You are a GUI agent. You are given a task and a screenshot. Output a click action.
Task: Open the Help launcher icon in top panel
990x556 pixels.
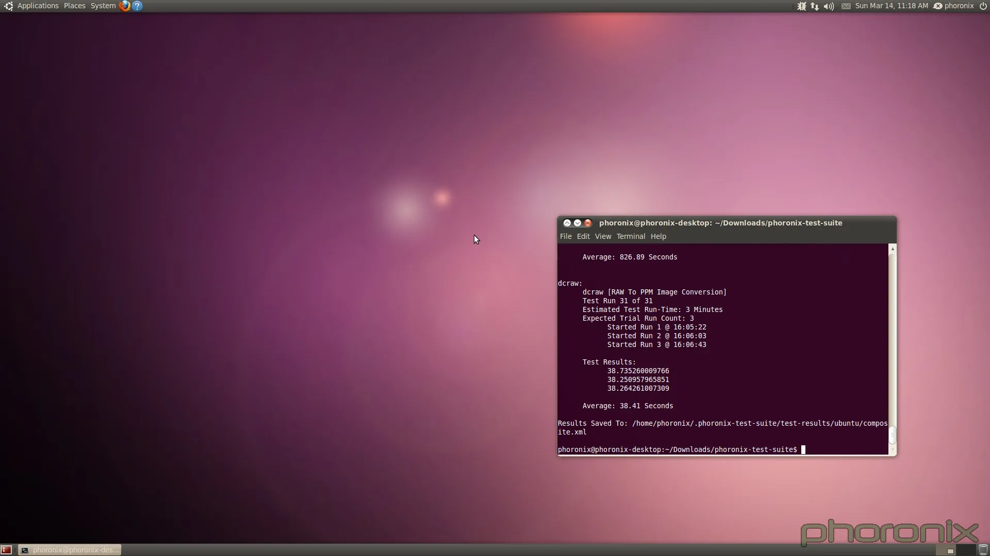click(x=137, y=6)
